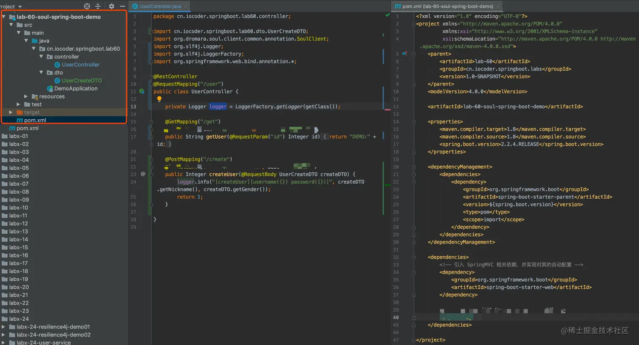Select the labx-24-user-service module
Viewport: 639px width, 345px height.
click(44, 342)
